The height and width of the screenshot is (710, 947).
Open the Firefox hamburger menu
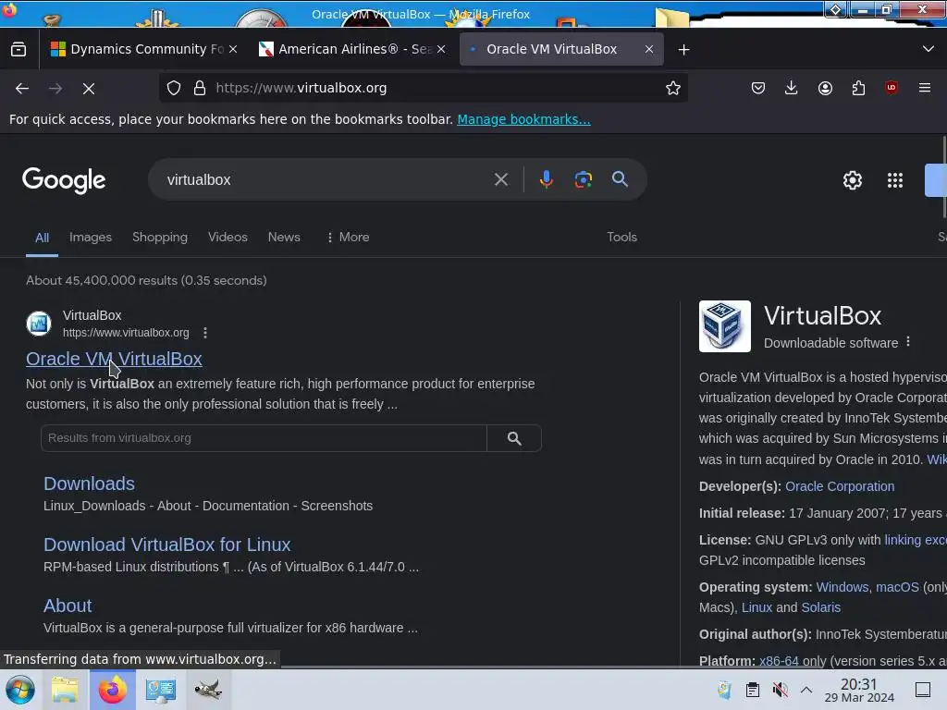925,88
